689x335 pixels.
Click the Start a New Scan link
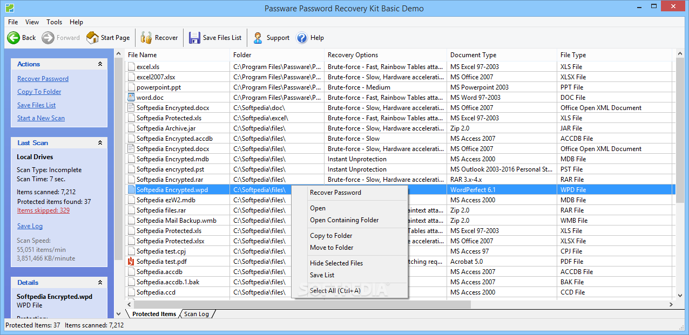coord(40,118)
